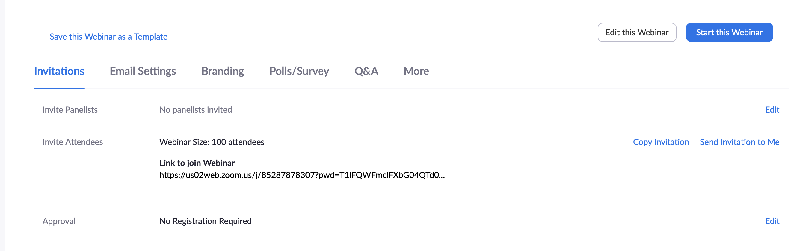Open the Email Settings tab
The height and width of the screenshot is (251, 806).
pyautogui.click(x=143, y=71)
